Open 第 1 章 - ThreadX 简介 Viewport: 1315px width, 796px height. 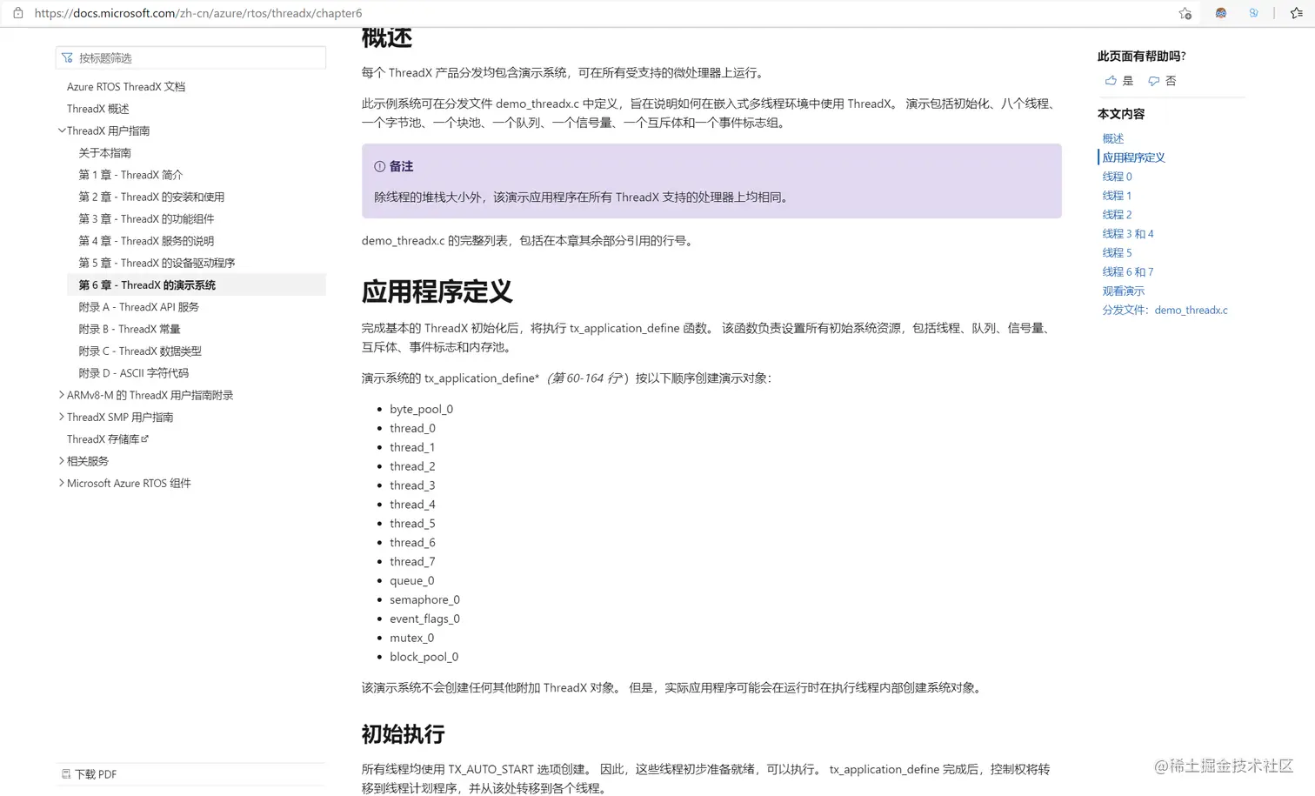(x=130, y=175)
